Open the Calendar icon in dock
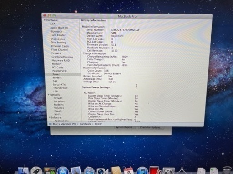 point(129,171)
